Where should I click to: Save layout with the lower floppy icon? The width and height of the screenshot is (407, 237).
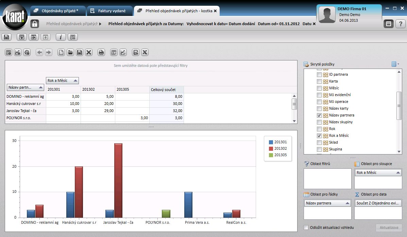80,52
